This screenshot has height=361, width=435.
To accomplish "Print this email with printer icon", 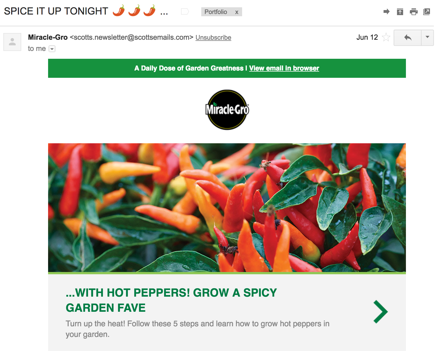I will tap(413, 12).
